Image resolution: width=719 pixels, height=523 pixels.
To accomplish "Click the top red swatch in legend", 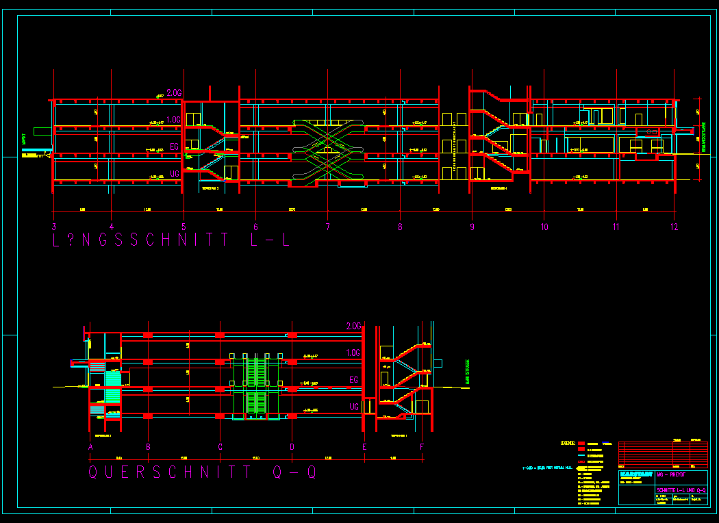I will pyautogui.click(x=582, y=444).
